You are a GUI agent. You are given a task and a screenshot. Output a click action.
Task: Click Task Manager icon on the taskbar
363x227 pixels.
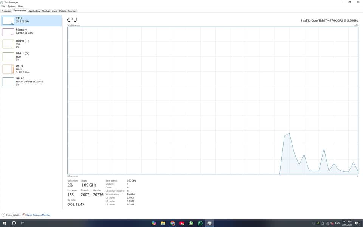click(x=209, y=223)
